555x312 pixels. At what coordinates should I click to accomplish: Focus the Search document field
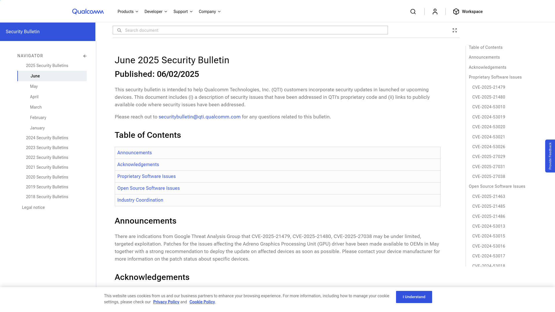[250, 30]
